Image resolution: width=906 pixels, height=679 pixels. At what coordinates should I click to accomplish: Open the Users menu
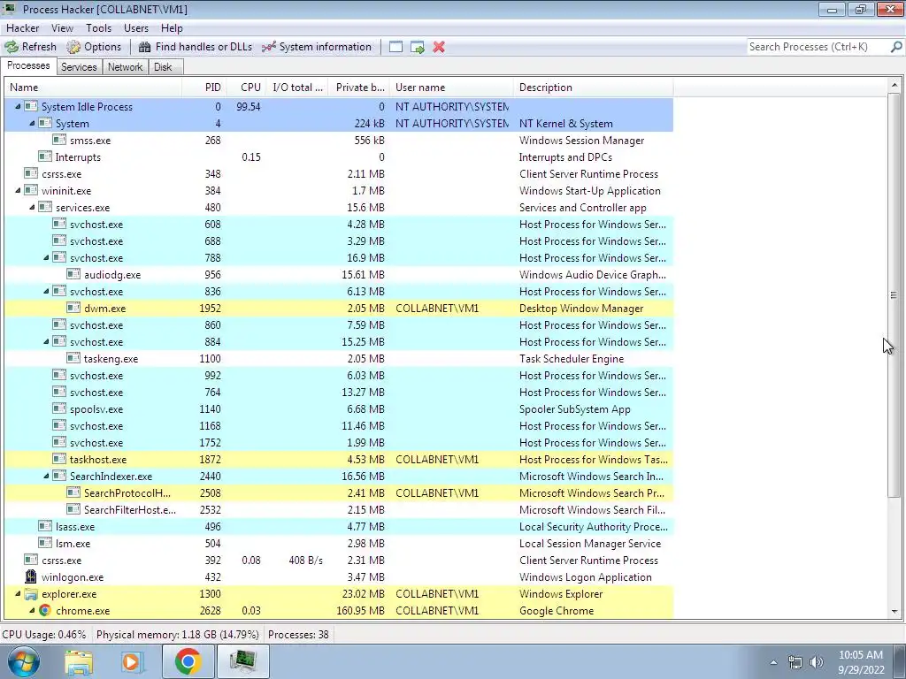tap(135, 27)
